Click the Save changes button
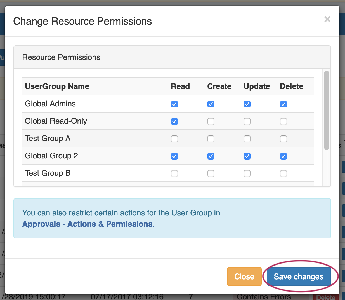This screenshot has height=300, width=345. tap(298, 276)
